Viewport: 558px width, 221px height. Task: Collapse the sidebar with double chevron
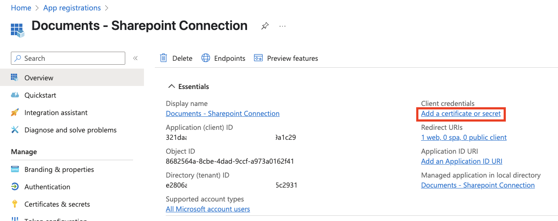[x=135, y=58]
